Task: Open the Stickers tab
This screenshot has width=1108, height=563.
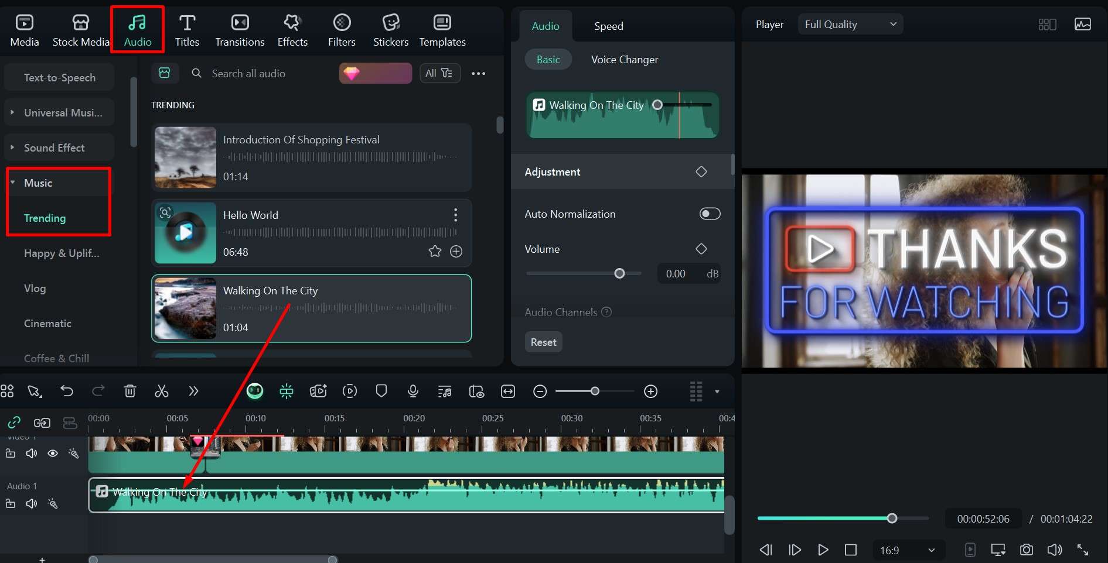Action: tap(391, 30)
